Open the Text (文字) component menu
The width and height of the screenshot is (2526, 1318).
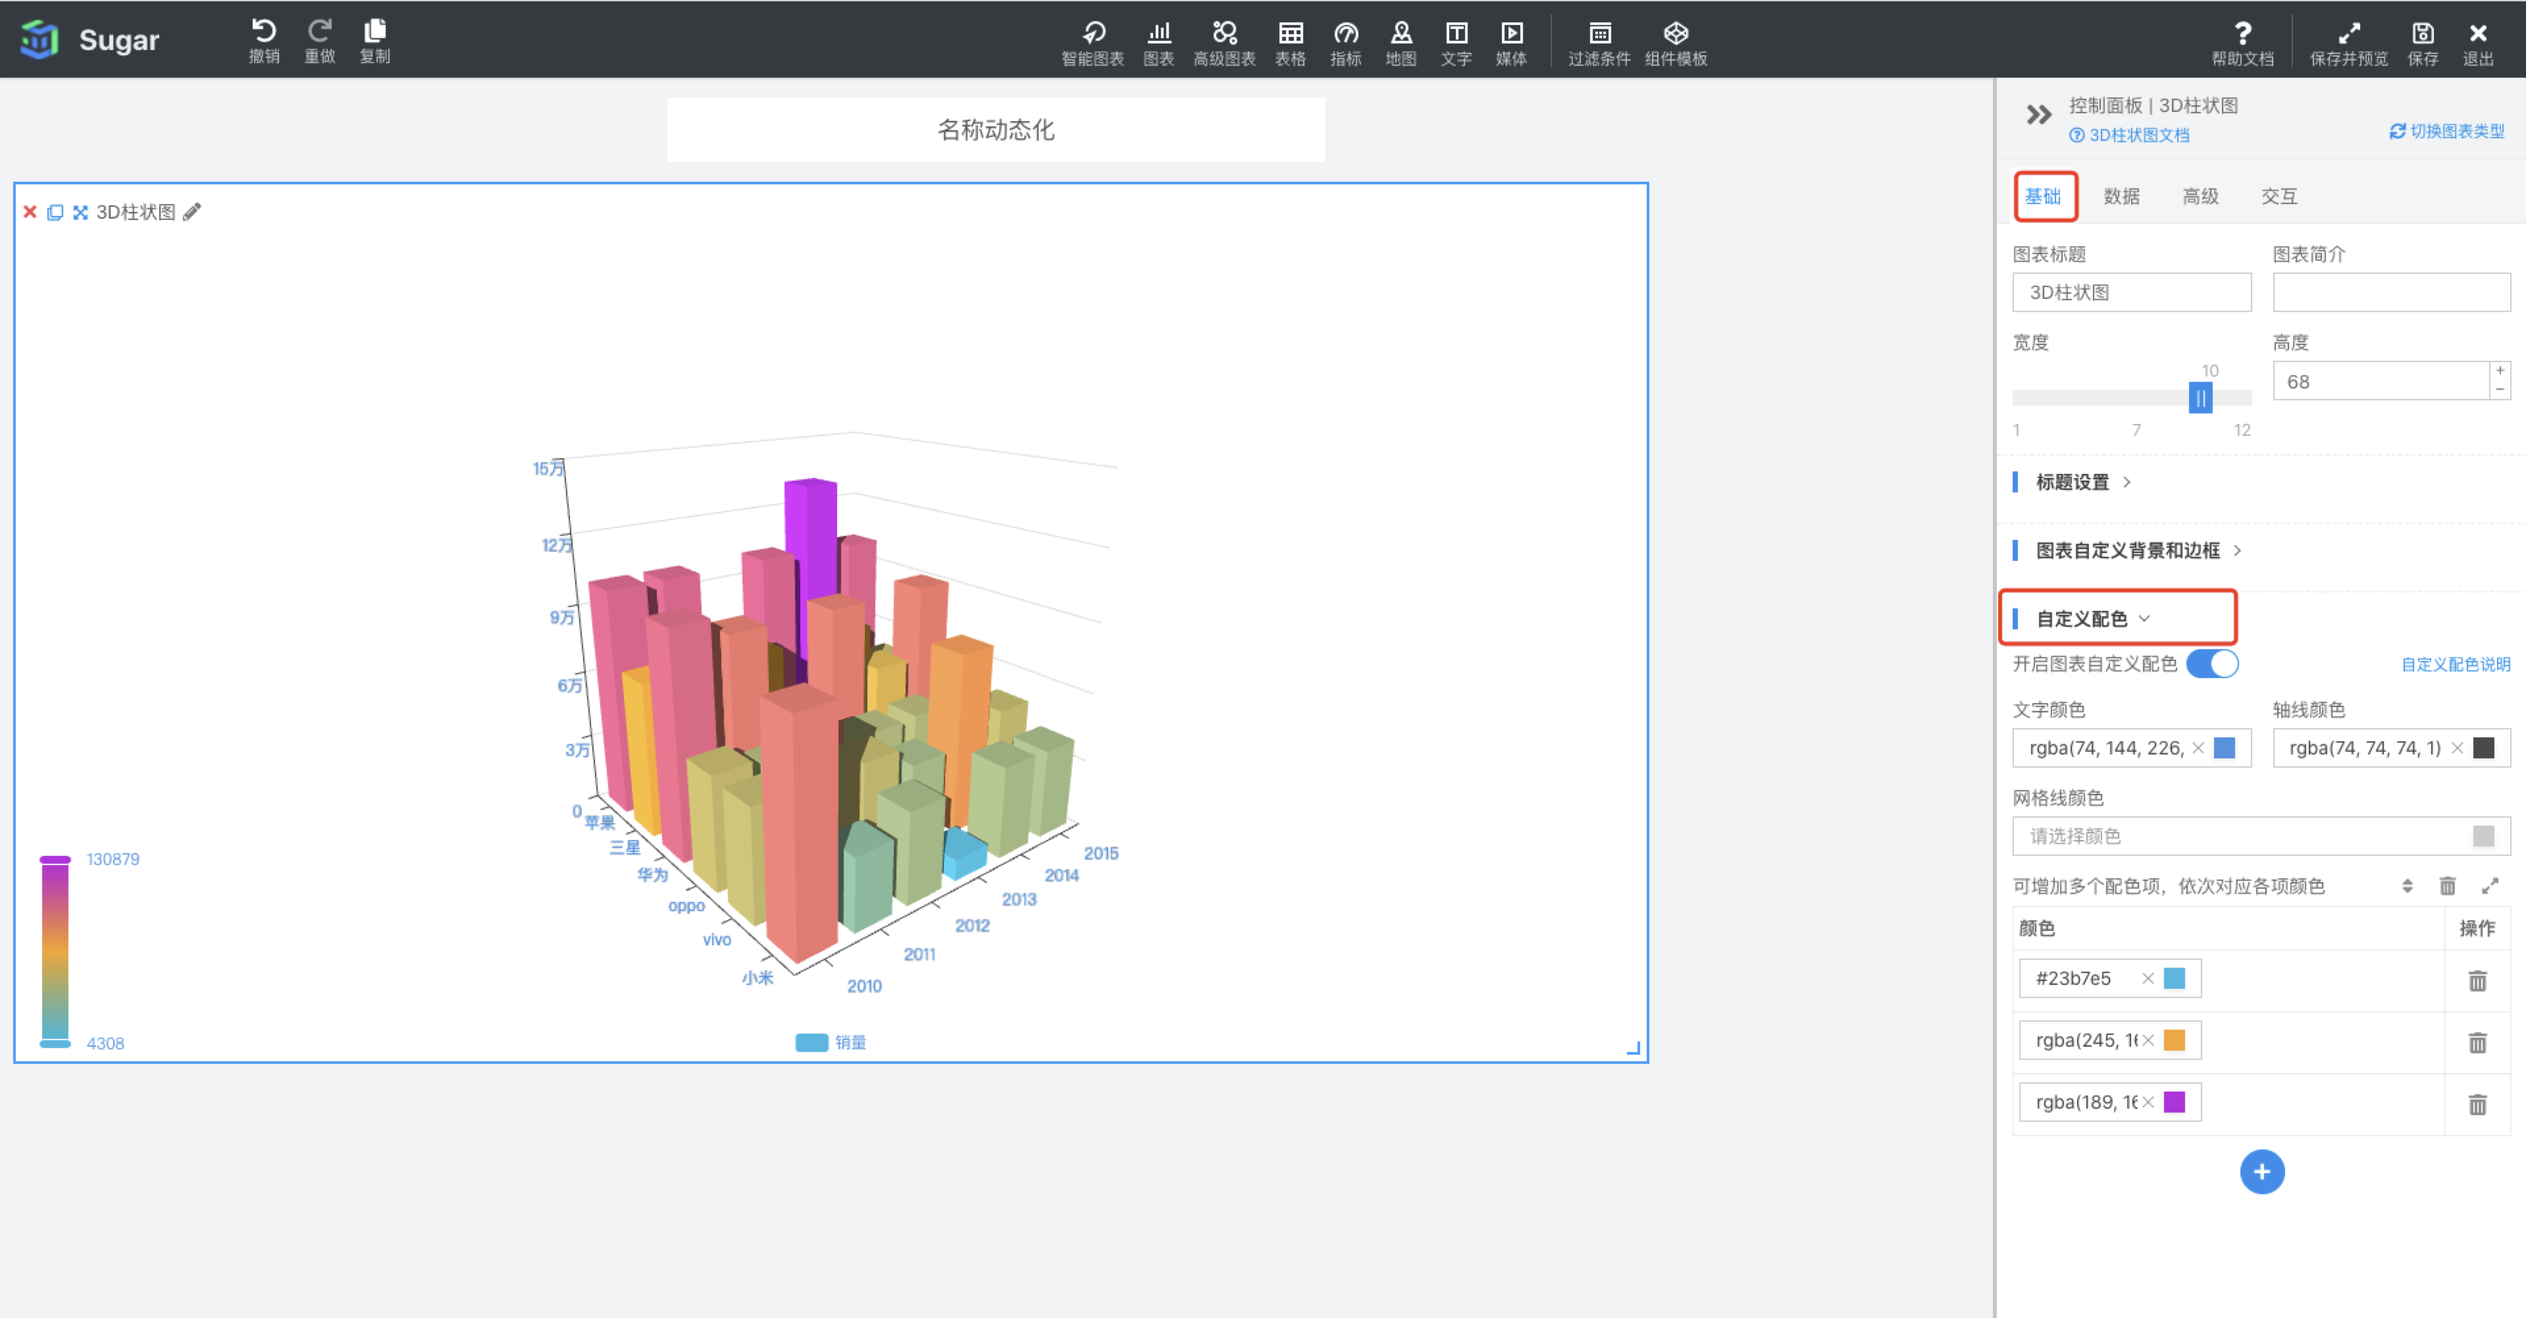1456,43
